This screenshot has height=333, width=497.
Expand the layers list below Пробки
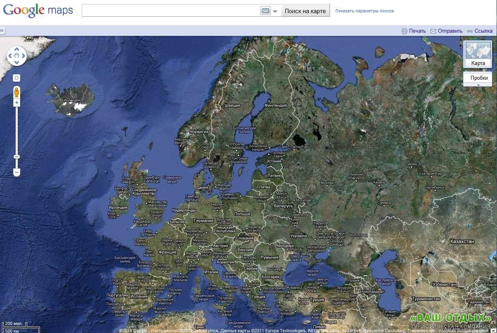coord(478,85)
